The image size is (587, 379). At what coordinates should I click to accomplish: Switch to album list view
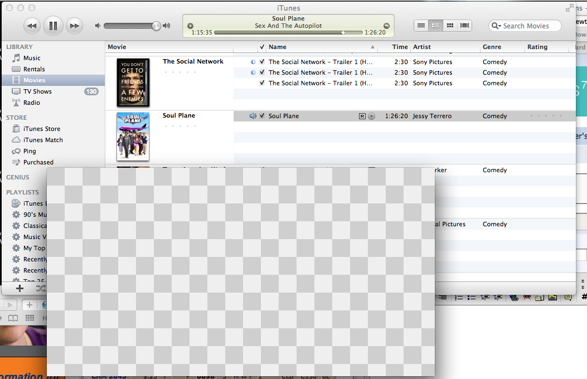point(435,26)
